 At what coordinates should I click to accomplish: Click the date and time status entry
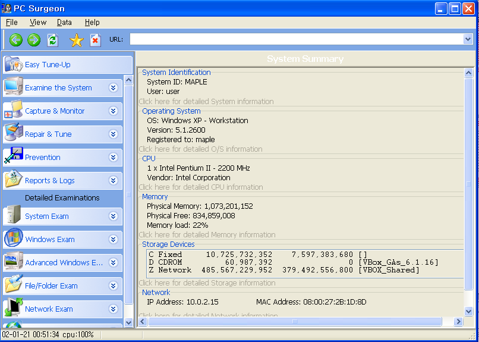(x=30, y=335)
